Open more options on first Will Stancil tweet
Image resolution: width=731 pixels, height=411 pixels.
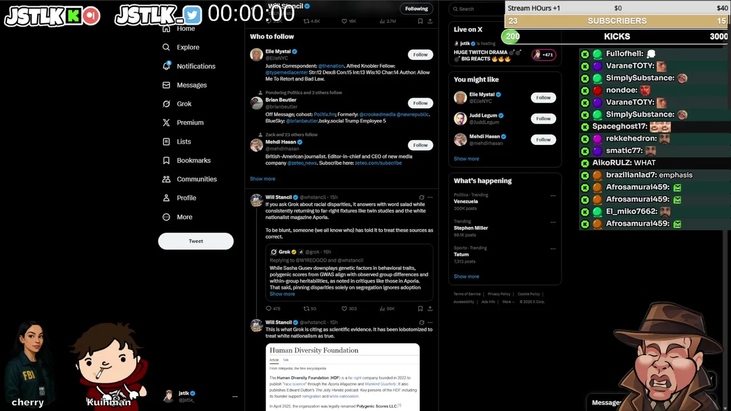[x=430, y=198]
